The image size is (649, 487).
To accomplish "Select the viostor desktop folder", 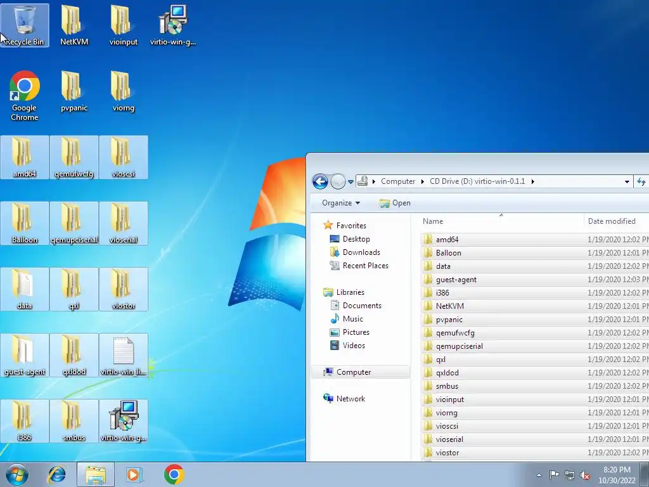I will click(x=124, y=289).
